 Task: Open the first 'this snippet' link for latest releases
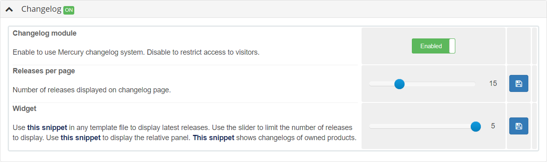pos(47,128)
